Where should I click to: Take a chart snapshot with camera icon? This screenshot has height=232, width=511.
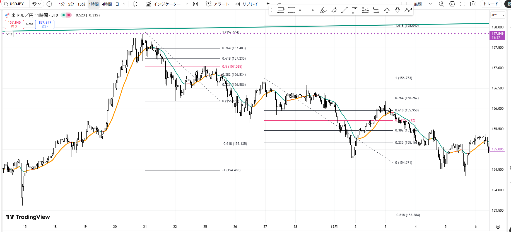pyautogui.click(x=473, y=4)
